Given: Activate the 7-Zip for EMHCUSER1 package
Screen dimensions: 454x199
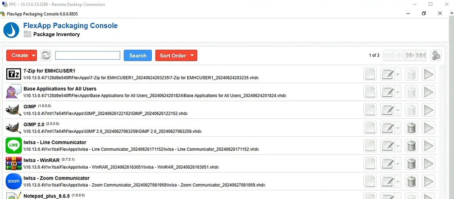Looking at the screenshot, I should click(429, 74).
